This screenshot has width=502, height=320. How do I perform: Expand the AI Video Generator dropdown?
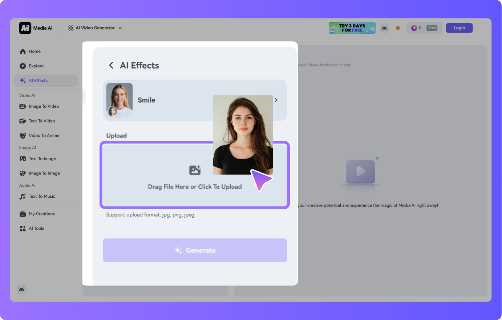pyautogui.click(x=95, y=28)
